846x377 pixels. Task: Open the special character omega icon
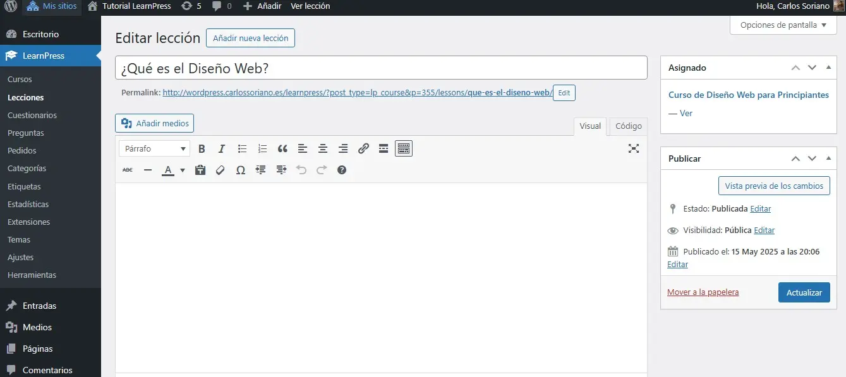coord(241,170)
